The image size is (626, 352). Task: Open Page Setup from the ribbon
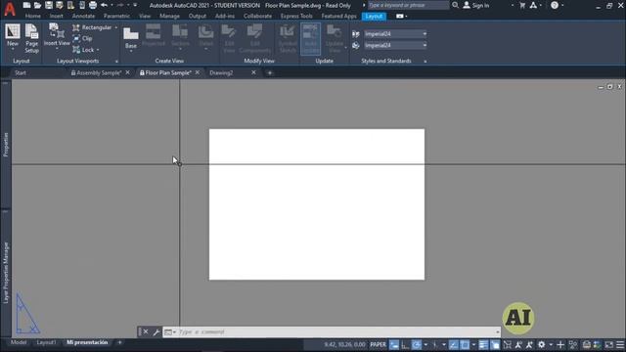[31, 38]
